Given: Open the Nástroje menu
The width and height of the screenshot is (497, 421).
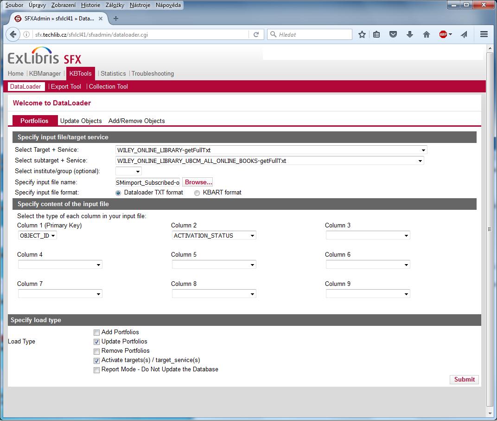Looking at the screenshot, I should pyautogui.click(x=140, y=5).
